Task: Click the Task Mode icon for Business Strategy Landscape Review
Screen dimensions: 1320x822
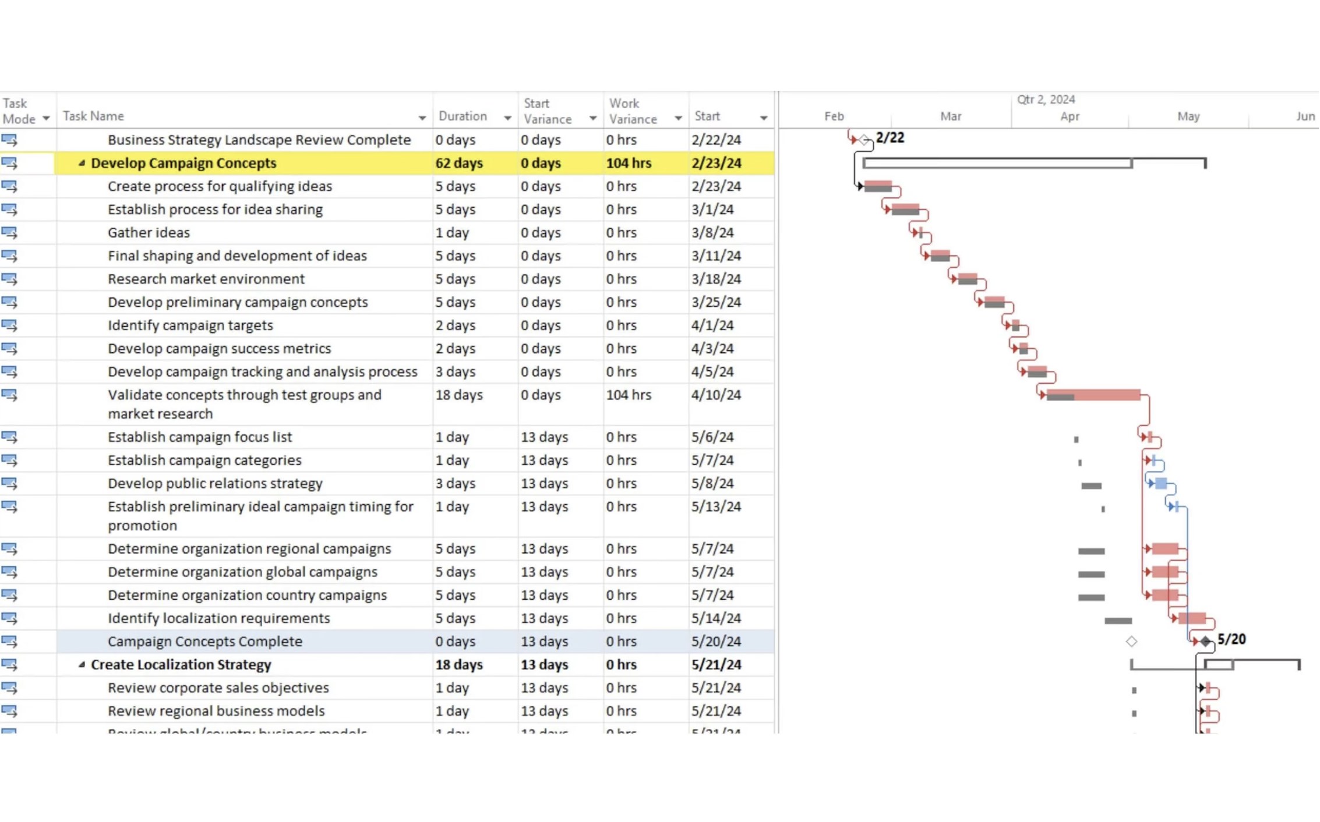Action: 10,140
